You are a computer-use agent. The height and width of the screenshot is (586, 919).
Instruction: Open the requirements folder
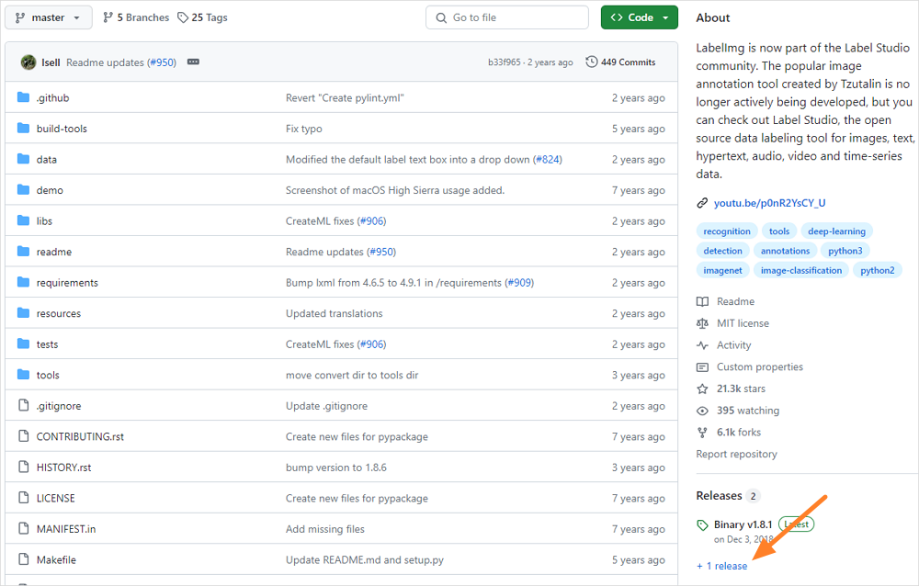tap(67, 283)
